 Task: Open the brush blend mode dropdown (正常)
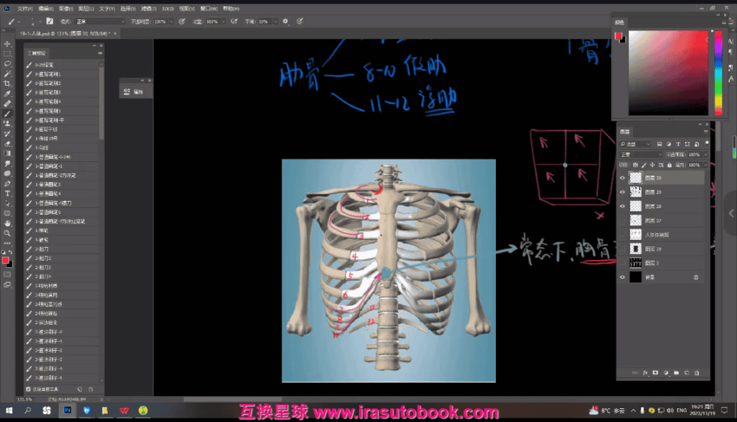[101, 22]
